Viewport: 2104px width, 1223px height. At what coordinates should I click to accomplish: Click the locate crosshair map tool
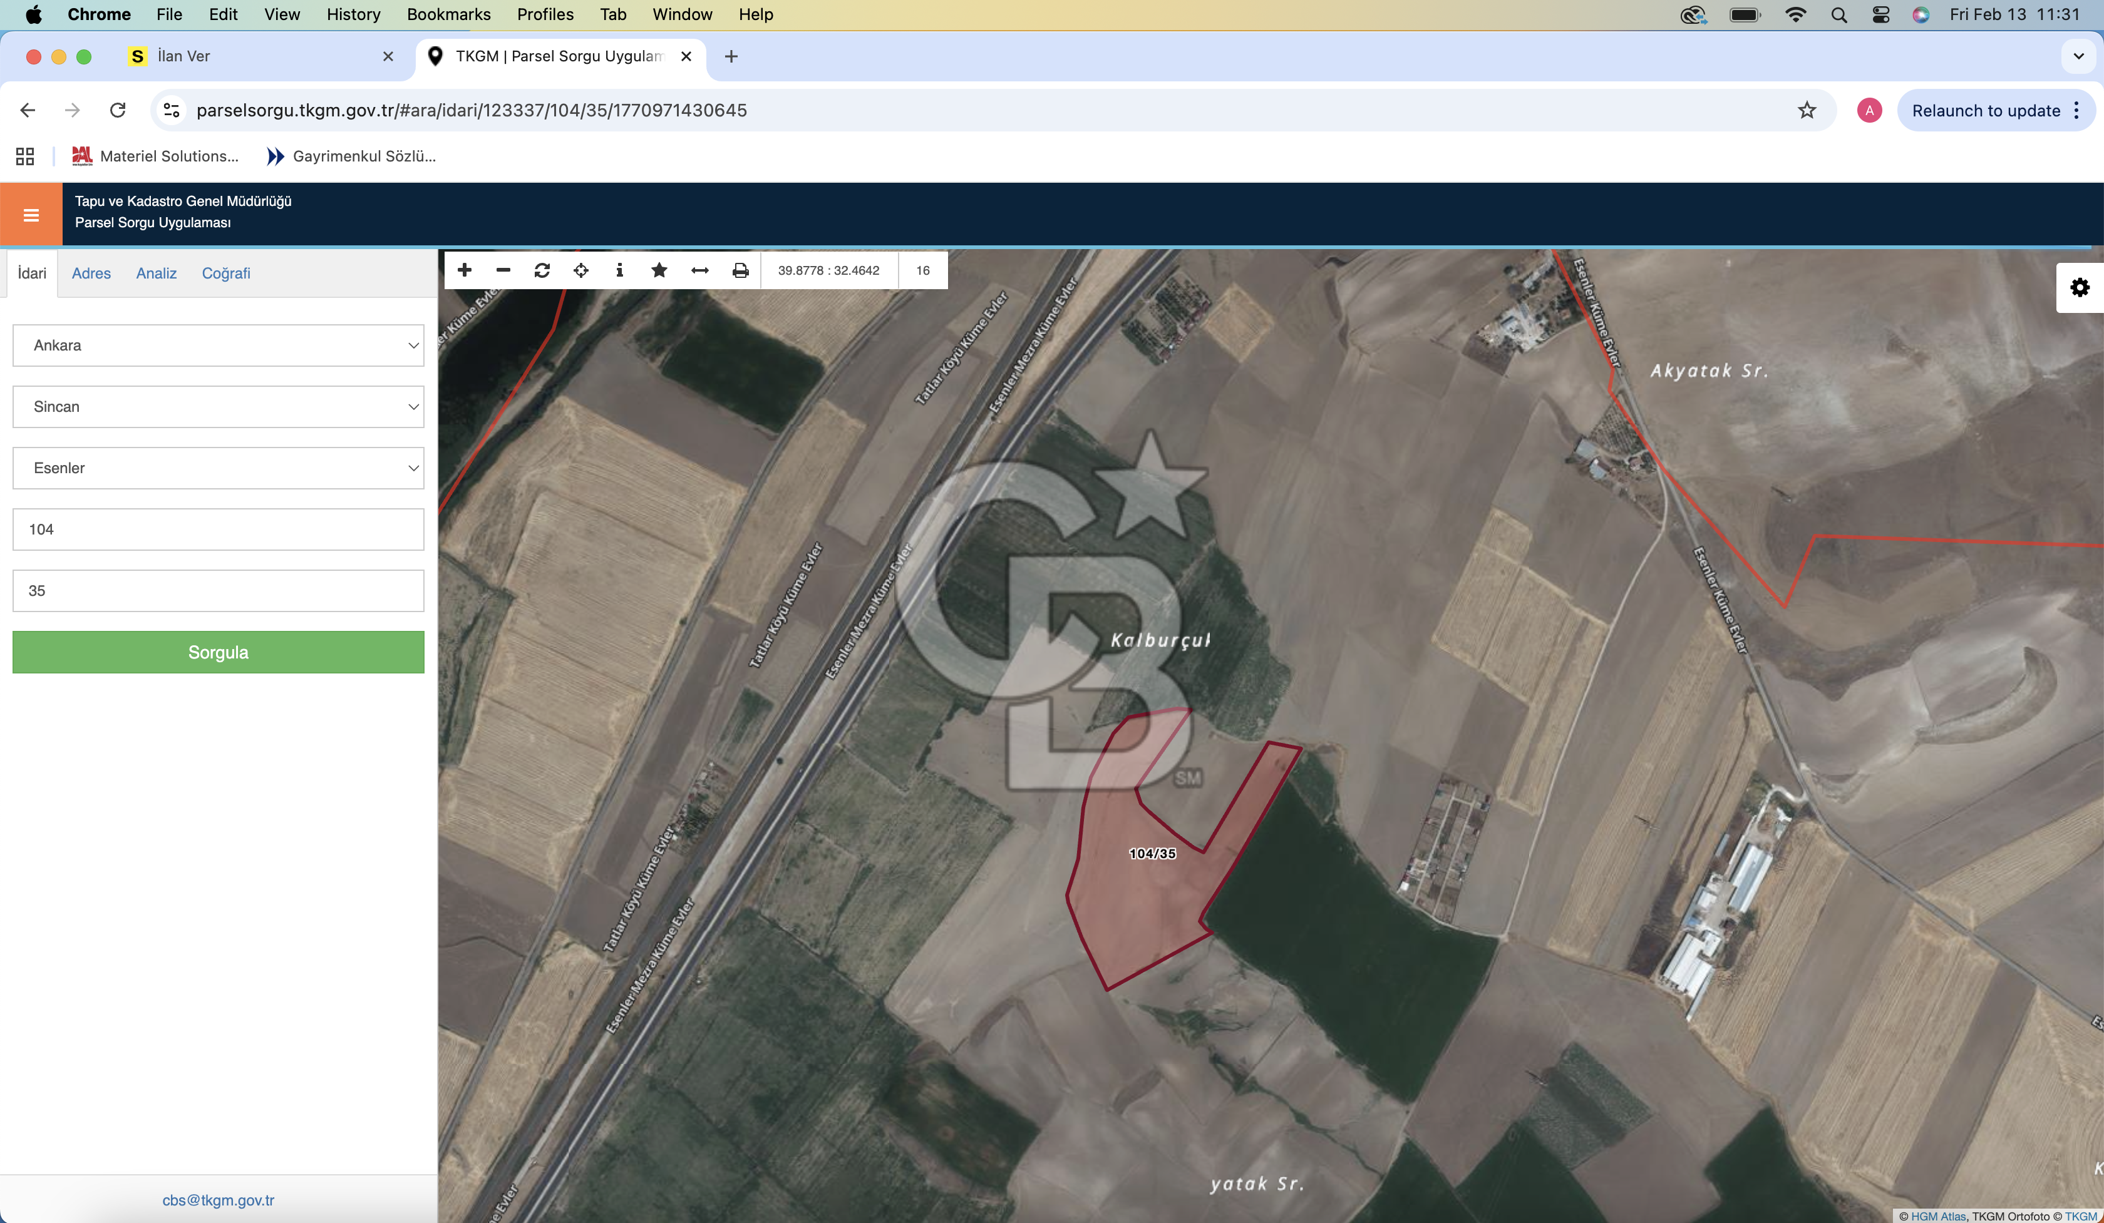(581, 270)
